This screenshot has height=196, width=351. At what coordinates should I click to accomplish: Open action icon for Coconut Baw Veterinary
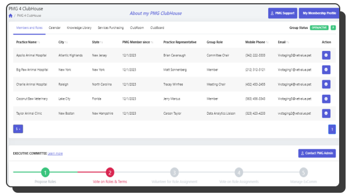pyautogui.click(x=326, y=99)
